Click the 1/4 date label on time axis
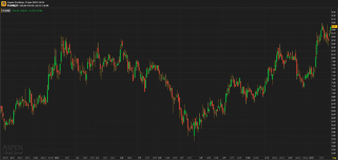The image size is (338, 160). (122, 157)
